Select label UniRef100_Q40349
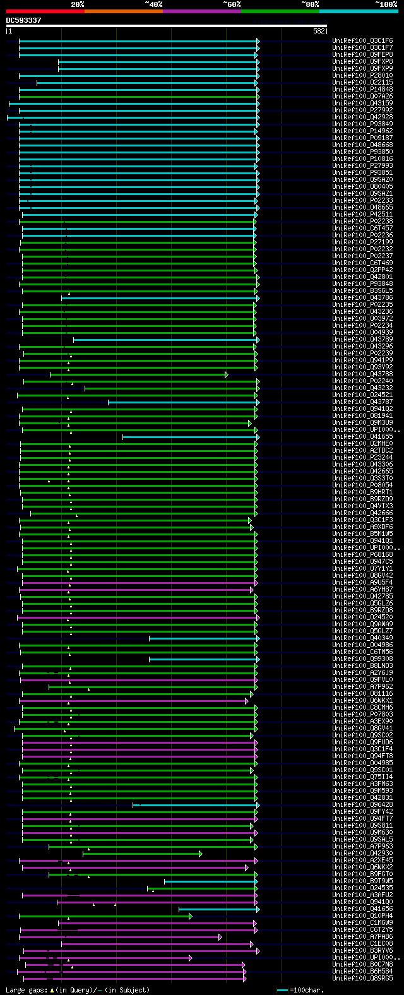The width and height of the screenshot is (404, 995). pyautogui.click(x=362, y=638)
